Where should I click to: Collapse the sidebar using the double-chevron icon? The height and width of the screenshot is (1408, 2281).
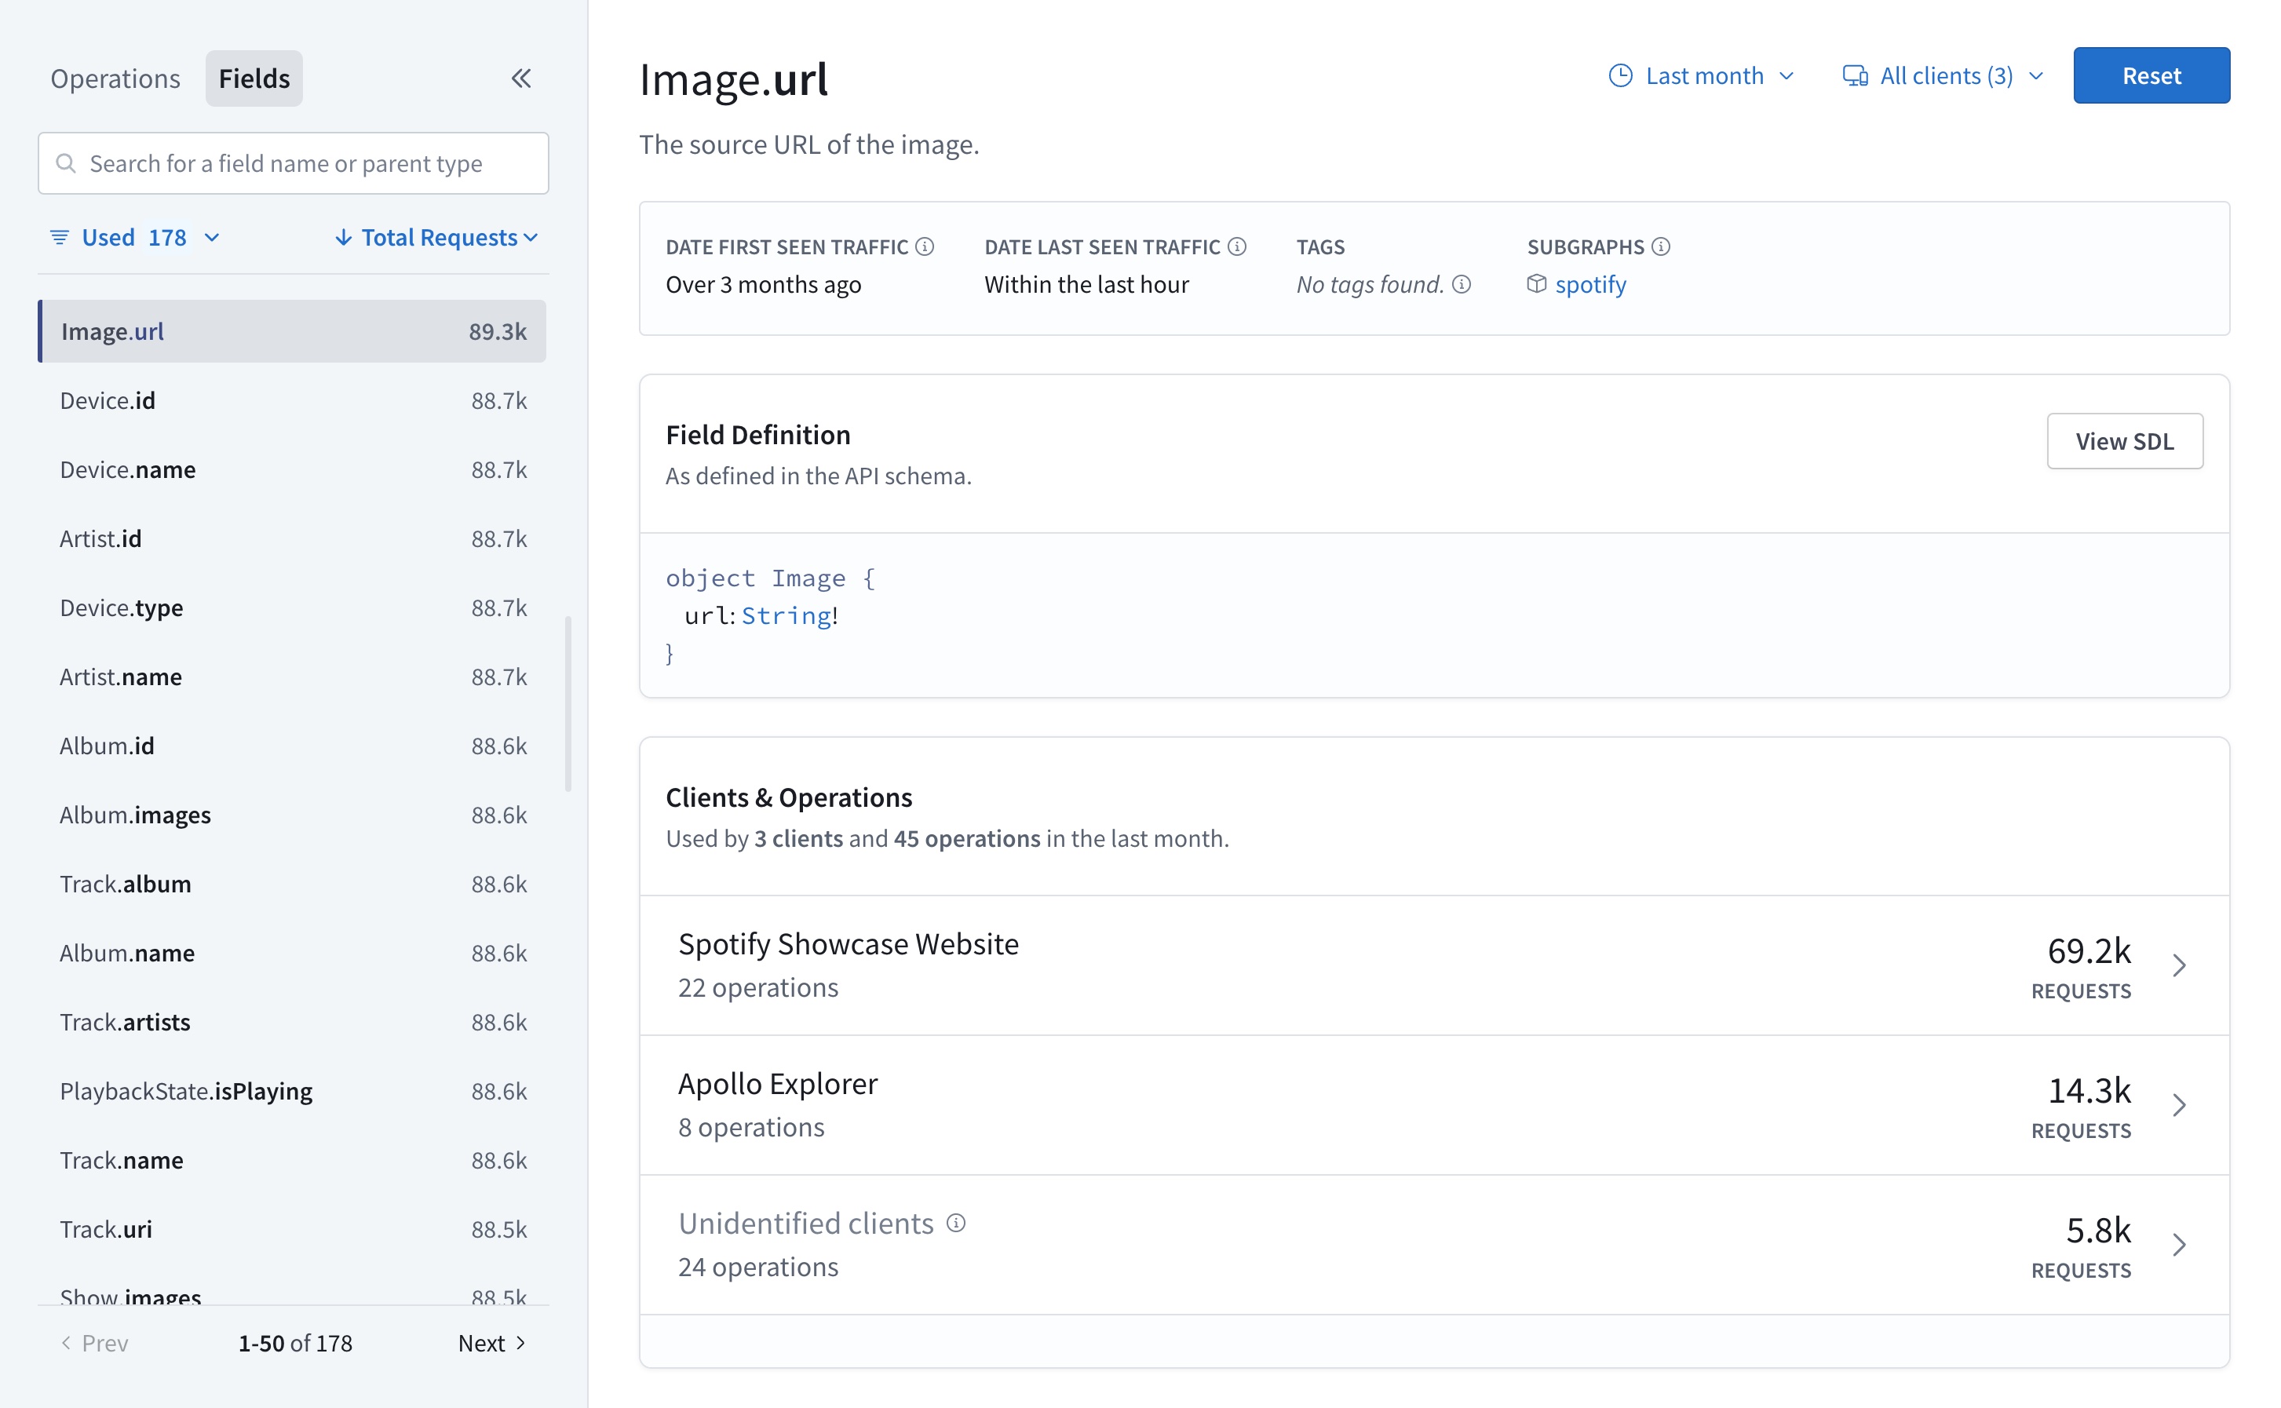pos(521,78)
